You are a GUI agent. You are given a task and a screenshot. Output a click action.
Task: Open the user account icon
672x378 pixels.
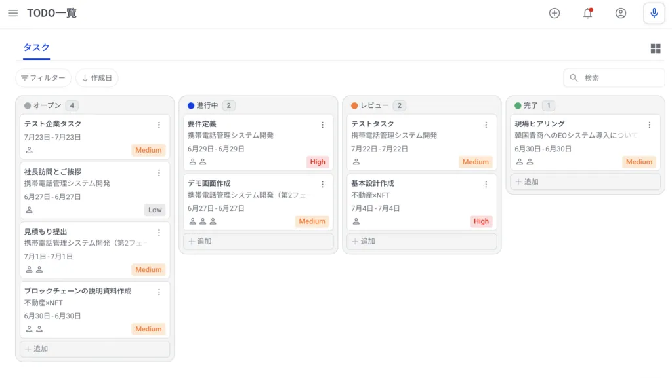click(x=621, y=13)
